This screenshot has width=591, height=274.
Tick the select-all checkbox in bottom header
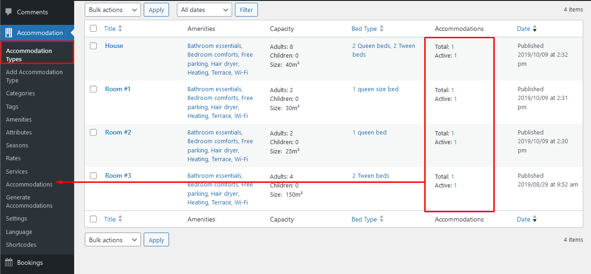click(x=94, y=219)
